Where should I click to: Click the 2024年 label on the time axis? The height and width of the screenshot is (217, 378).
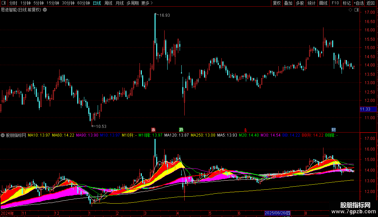coord(7,213)
